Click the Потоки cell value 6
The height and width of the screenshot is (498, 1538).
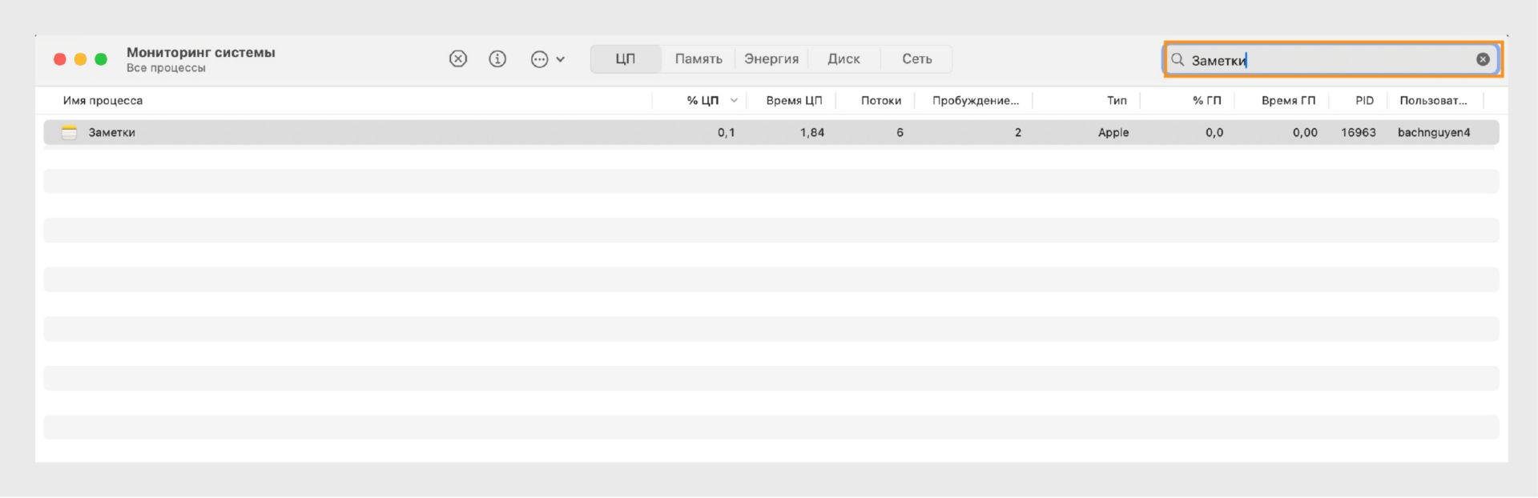[900, 133]
